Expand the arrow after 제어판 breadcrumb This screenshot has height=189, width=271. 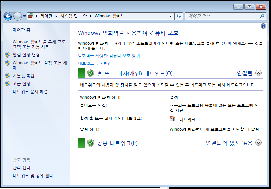56,16
